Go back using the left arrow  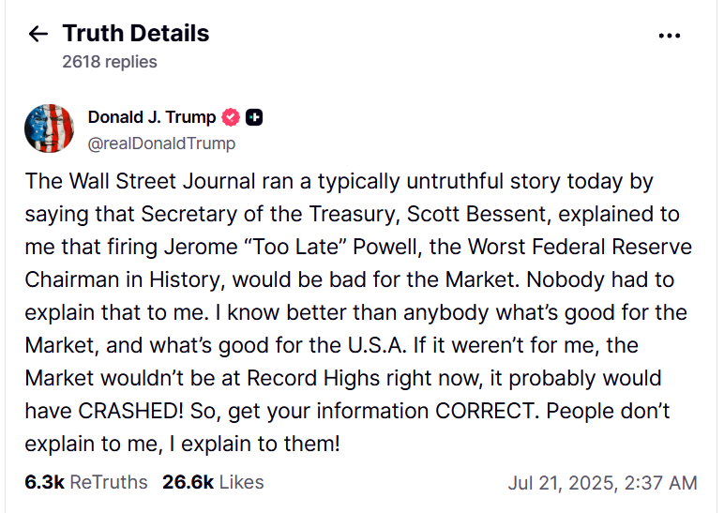[x=38, y=34]
